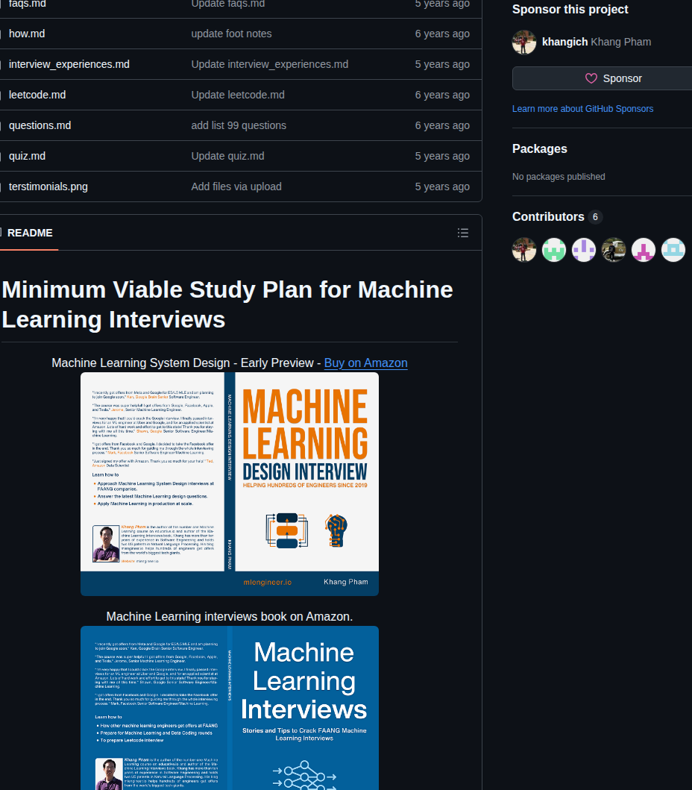
Task: Open the faqs.md file
Action: click(x=27, y=4)
